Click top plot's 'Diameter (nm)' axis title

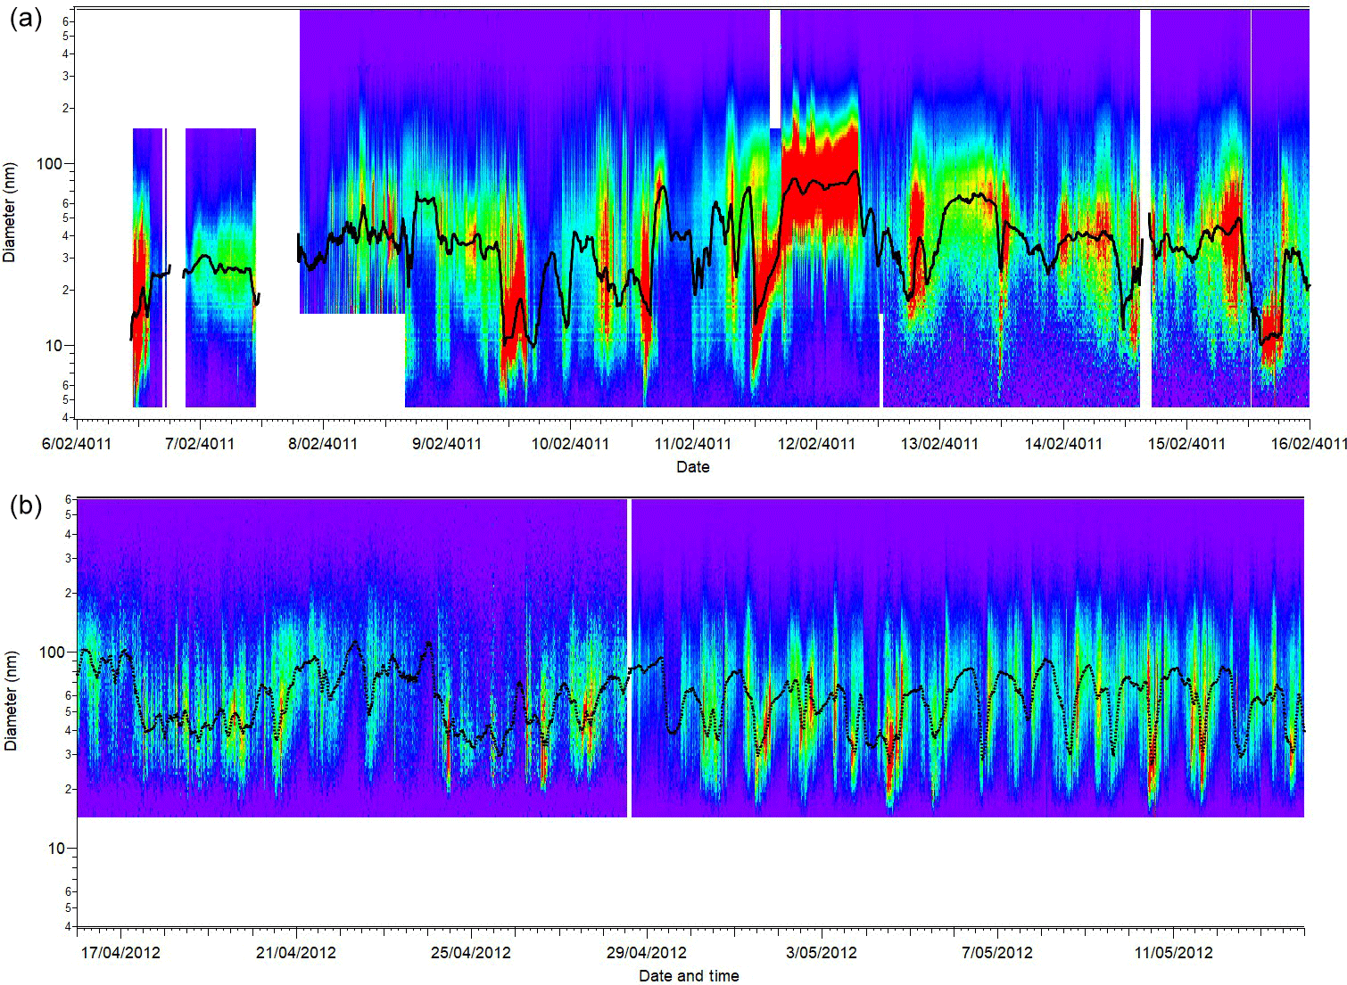pos(10,211)
